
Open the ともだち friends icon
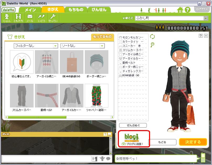[18, 18]
